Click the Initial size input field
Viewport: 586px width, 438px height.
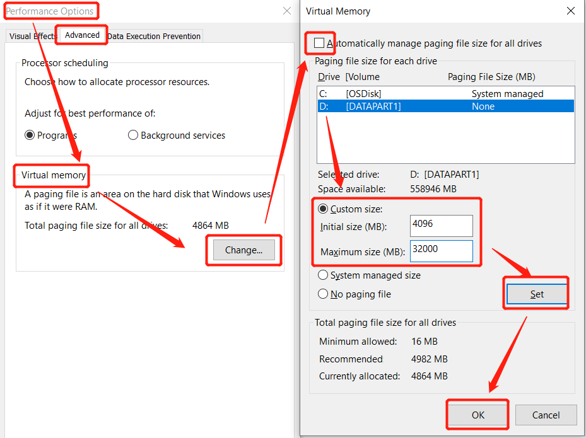point(441,226)
